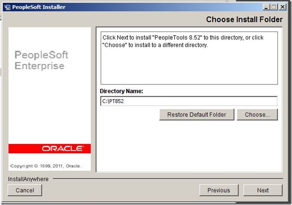Viewport: 292px width, 205px height.
Task: Cancel the PeopleSoft installation
Action: (25, 190)
